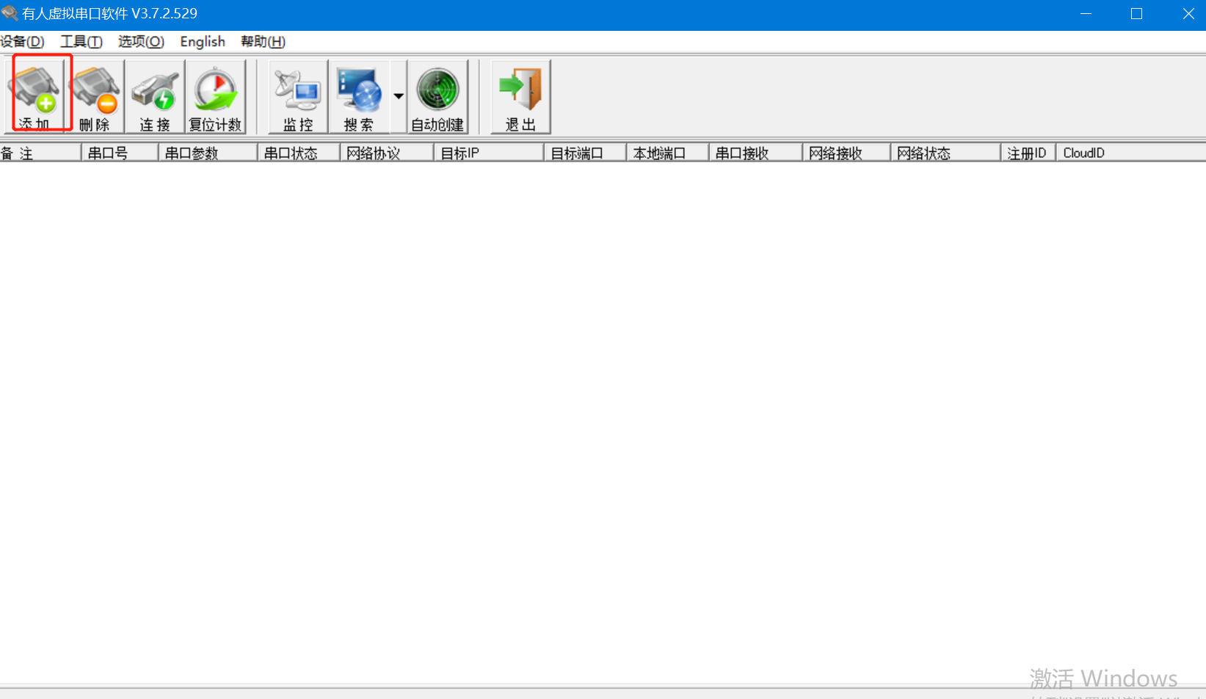Screen dimensions: 1206x699
Task: Open the 设备(D) menu
Action: point(22,42)
